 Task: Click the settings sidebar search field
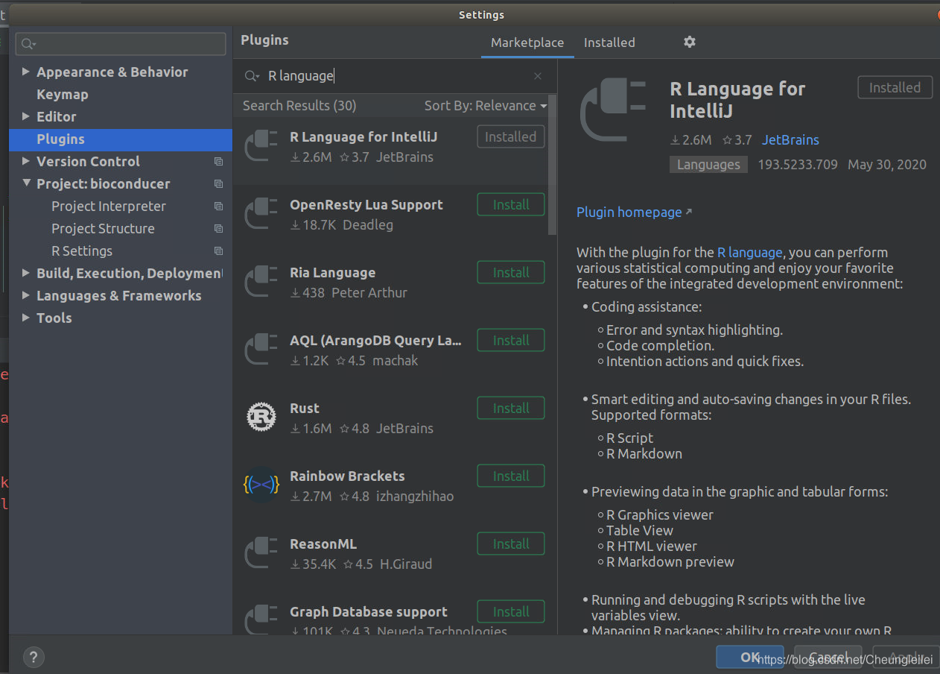click(x=121, y=44)
